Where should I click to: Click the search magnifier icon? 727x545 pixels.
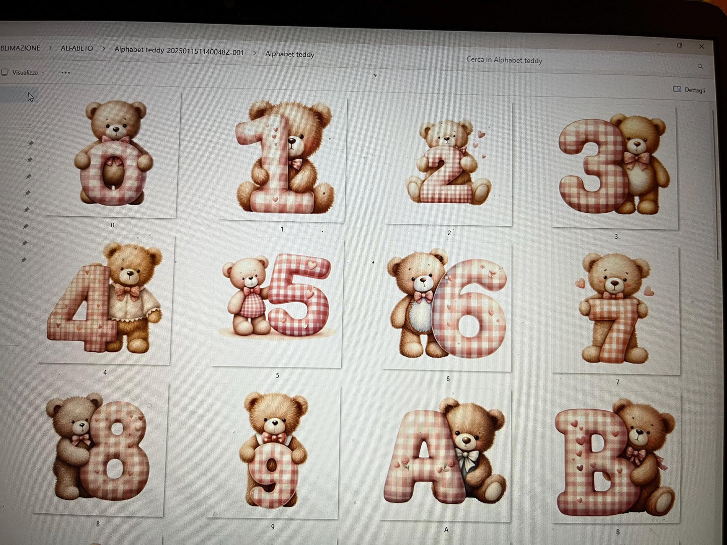700,66
